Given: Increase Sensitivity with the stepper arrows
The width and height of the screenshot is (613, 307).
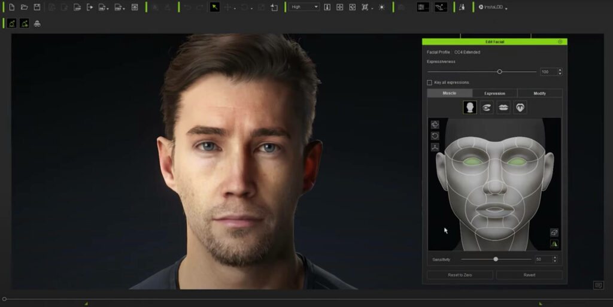Looking at the screenshot, I should click(x=555, y=258).
